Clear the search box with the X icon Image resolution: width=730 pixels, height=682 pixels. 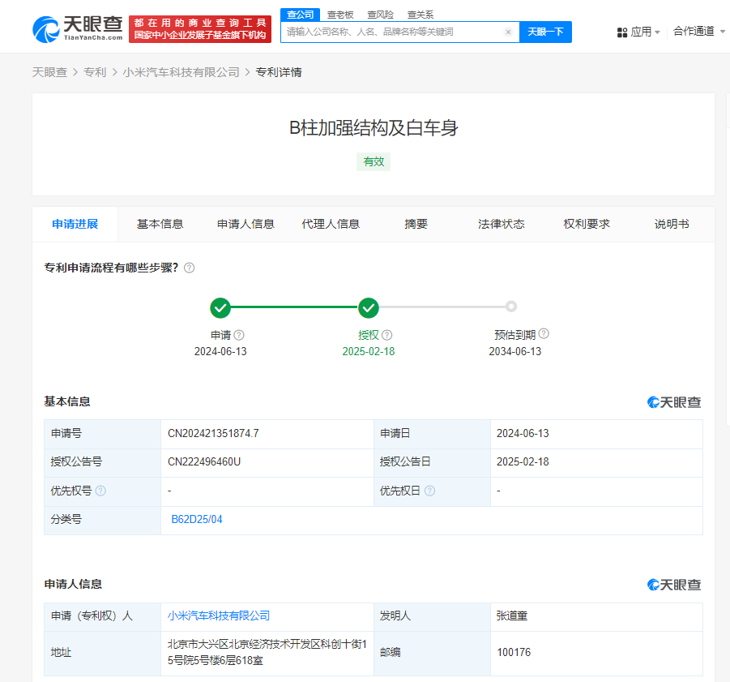pos(508,32)
